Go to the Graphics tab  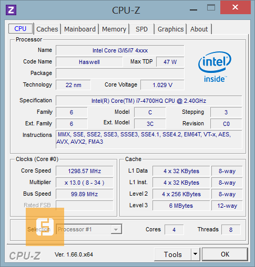[170, 29]
